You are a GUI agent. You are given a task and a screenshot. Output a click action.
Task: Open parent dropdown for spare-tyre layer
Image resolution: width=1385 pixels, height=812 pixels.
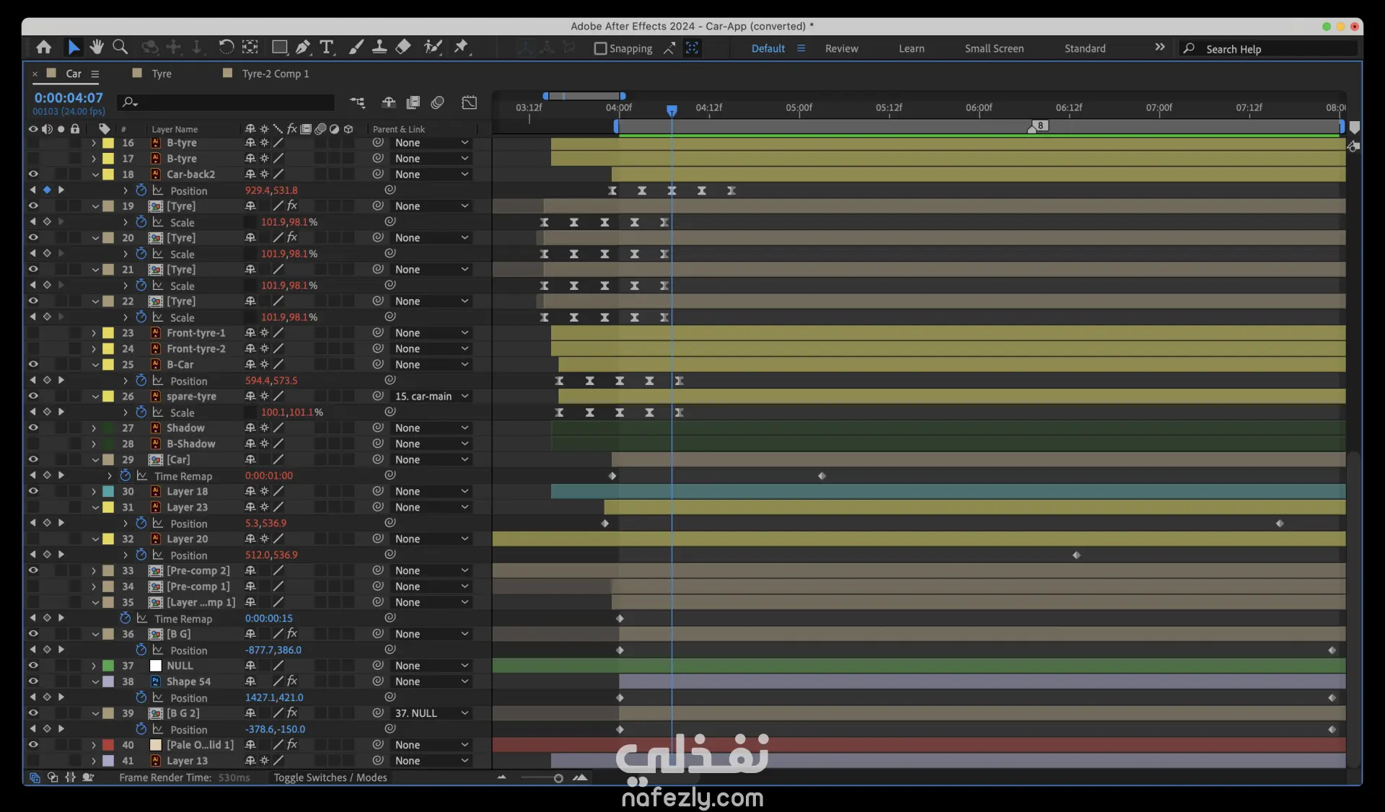point(431,396)
